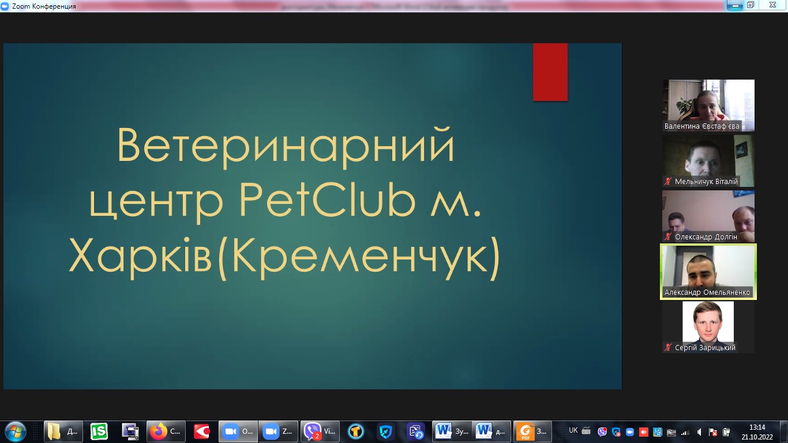
Task: Open the blue translator tray icon
Action: coord(658,431)
